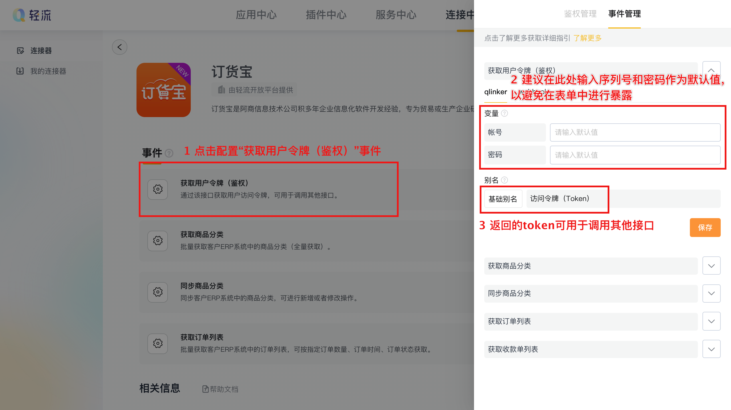Focus the 密码 default value input
This screenshot has width=731, height=410.
[x=635, y=155]
